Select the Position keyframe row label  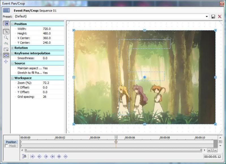click(11, 142)
